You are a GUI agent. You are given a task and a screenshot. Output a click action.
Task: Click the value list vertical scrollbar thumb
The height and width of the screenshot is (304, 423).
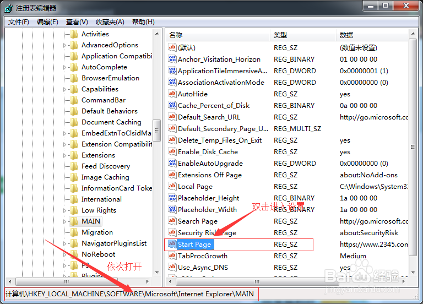click(x=413, y=147)
